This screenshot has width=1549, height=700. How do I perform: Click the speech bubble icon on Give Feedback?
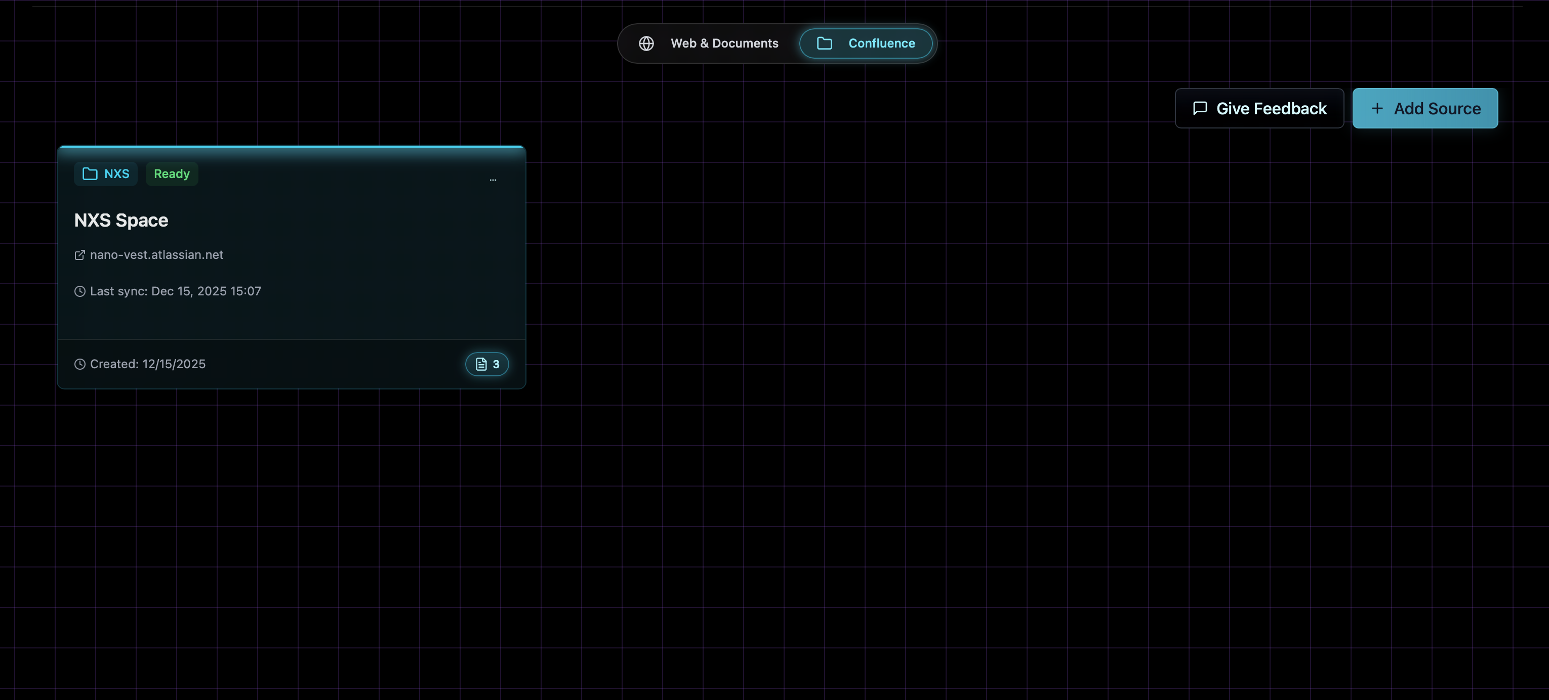point(1200,108)
